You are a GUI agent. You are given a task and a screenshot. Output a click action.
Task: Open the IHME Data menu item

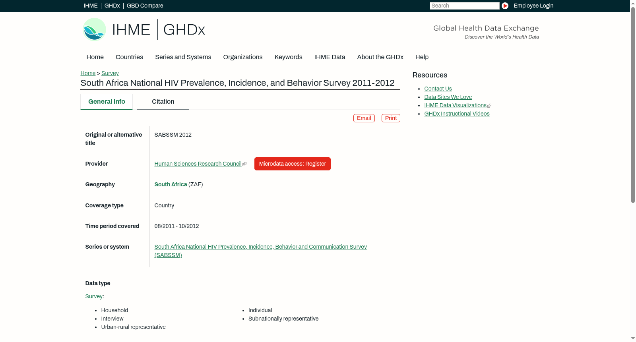tap(330, 57)
